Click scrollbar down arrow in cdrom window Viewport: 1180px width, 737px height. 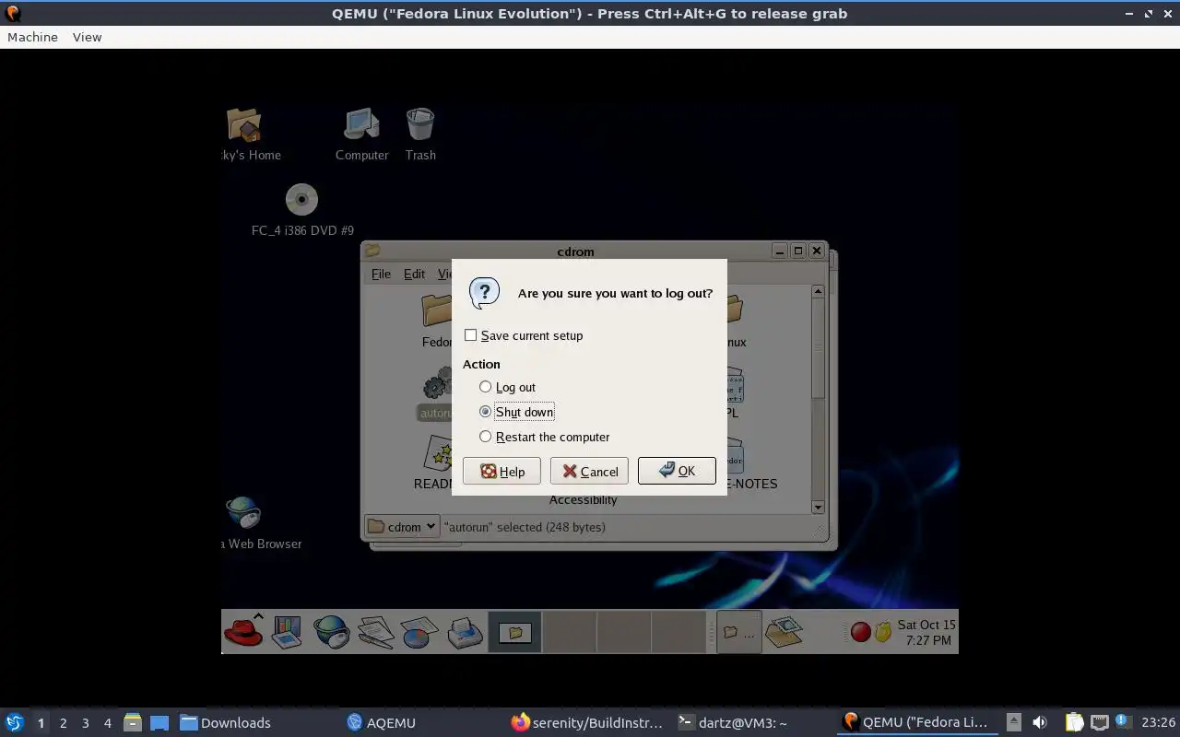click(x=818, y=508)
